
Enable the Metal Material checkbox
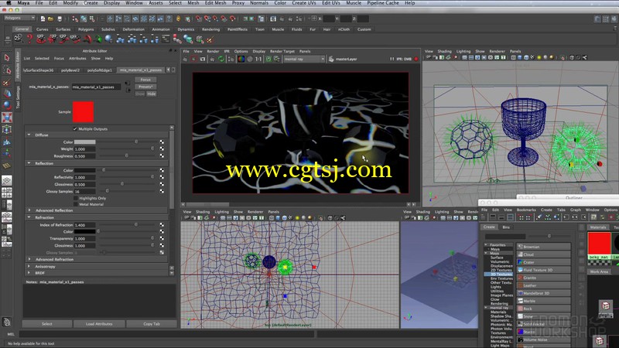click(76, 204)
